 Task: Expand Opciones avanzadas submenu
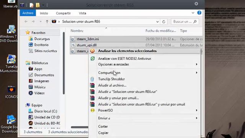[145, 64]
